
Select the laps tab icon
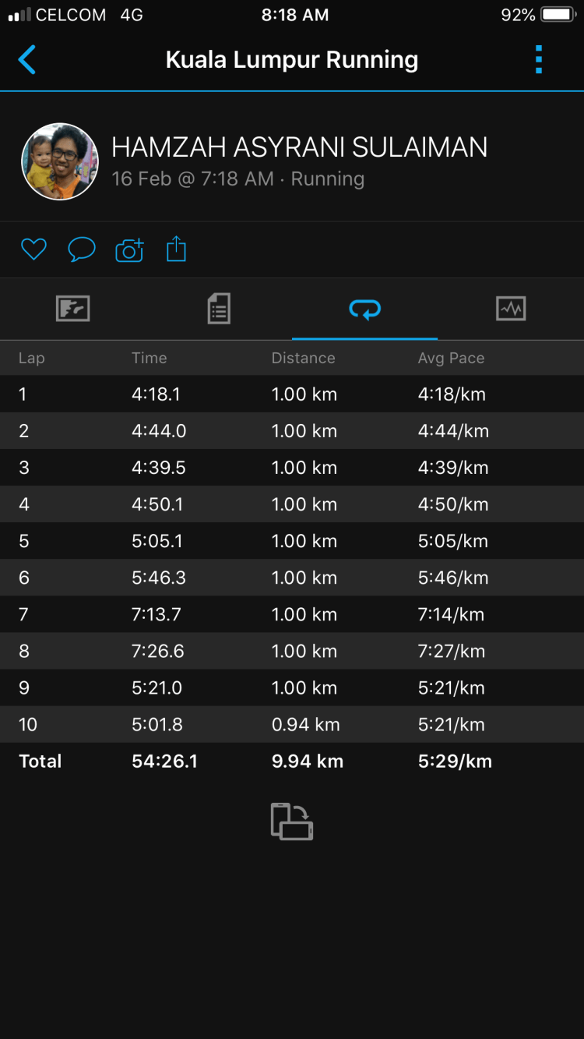tap(364, 309)
